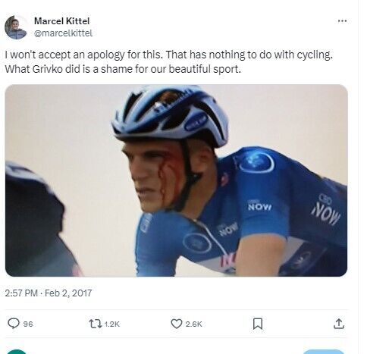This screenshot has height=354, width=367.
Task: Bookmark this tweet
Action: [258, 324]
